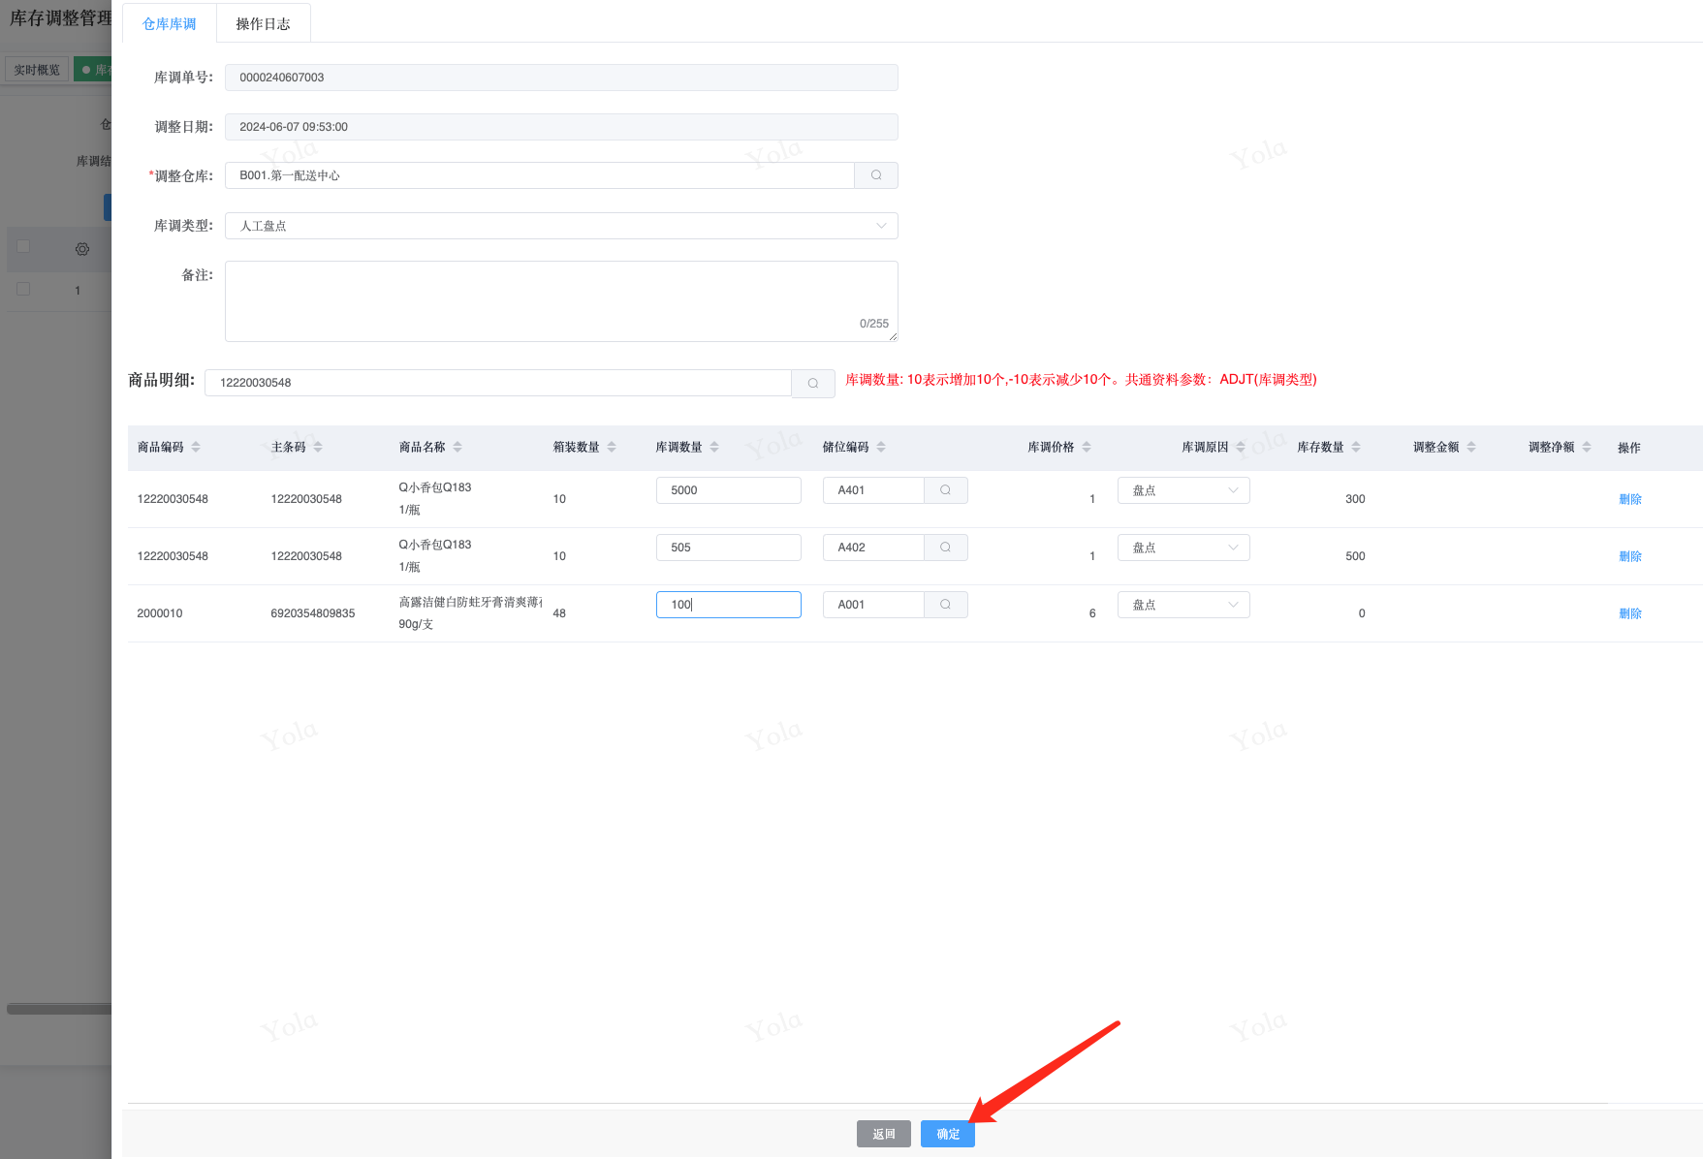Viewport: 1703px width, 1159px height.
Task: Click the 调整仓库 field with B001.第一配送中心
Action: 540,175
